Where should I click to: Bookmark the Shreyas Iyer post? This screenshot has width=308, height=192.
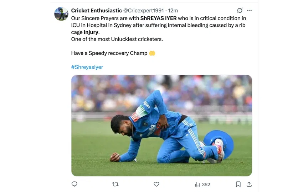click(x=238, y=184)
